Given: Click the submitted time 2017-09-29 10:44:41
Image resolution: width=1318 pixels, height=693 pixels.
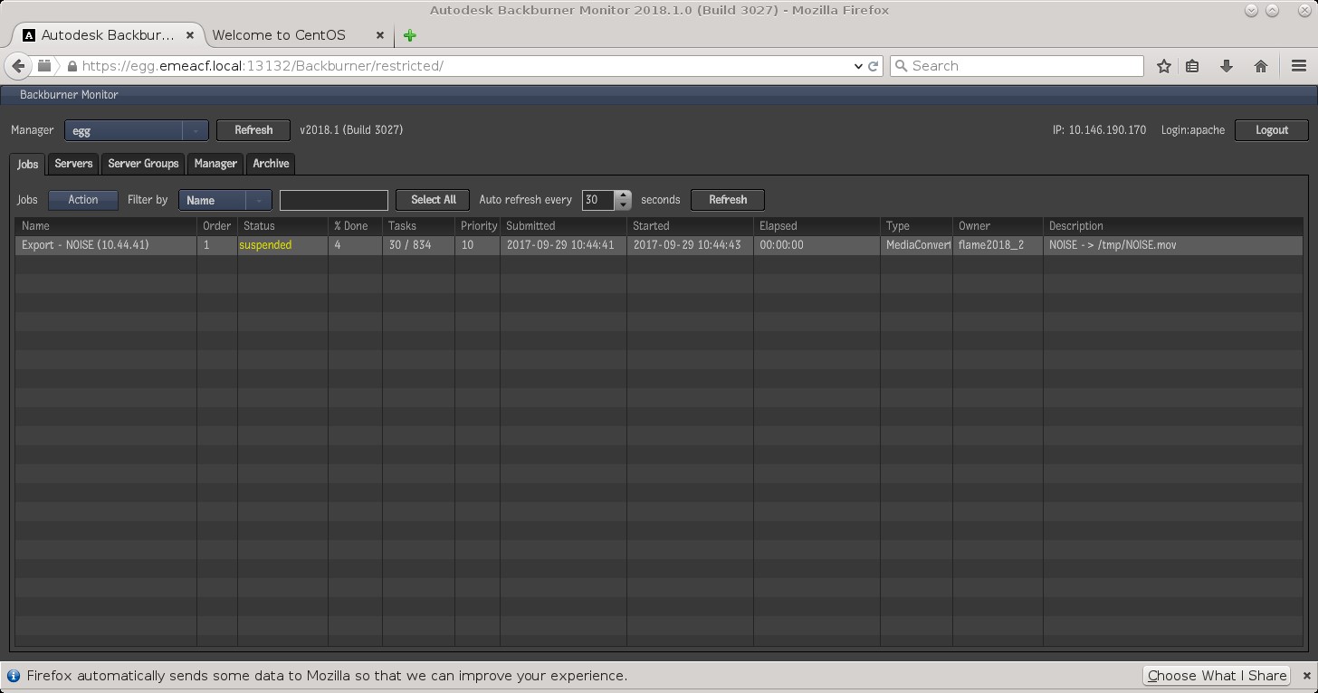Looking at the screenshot, I should 560,245.
